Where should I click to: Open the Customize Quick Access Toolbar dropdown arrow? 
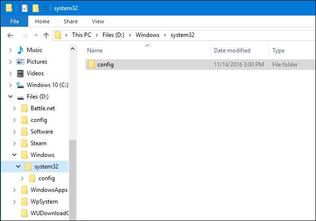tap(44, 8)
